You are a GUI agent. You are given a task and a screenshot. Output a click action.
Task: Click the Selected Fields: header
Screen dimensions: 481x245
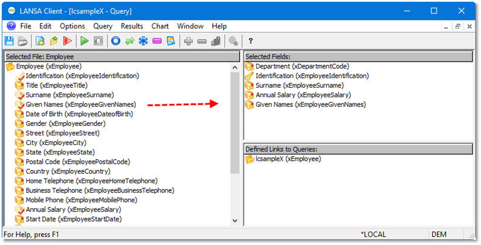(358, 56)
